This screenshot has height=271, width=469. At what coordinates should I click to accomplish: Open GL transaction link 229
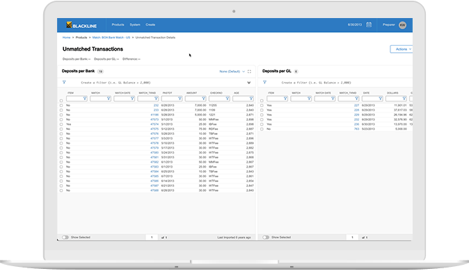pos(356,115)
